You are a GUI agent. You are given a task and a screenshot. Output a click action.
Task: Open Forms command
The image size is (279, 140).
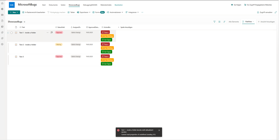point(99,12)
